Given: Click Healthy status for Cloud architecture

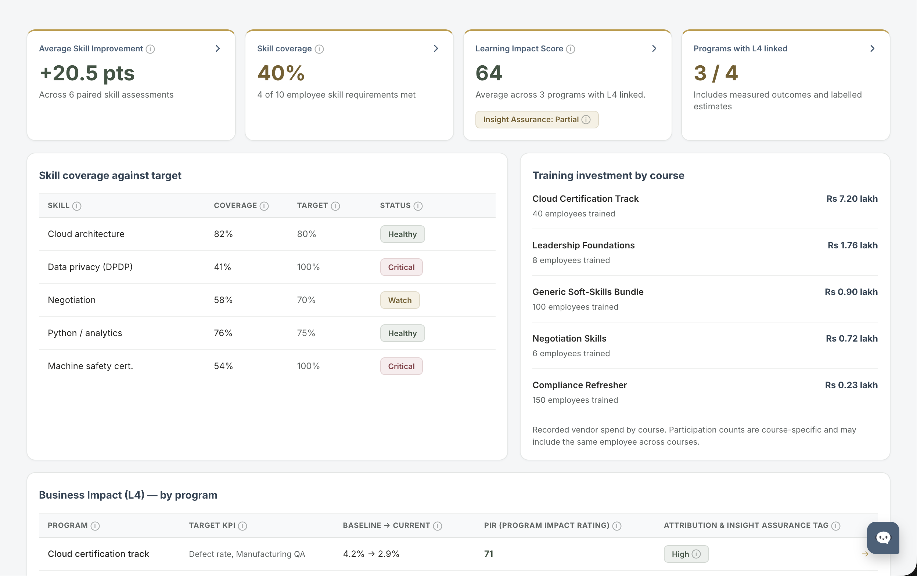Looking at the screenshot, I should [403, 234].
